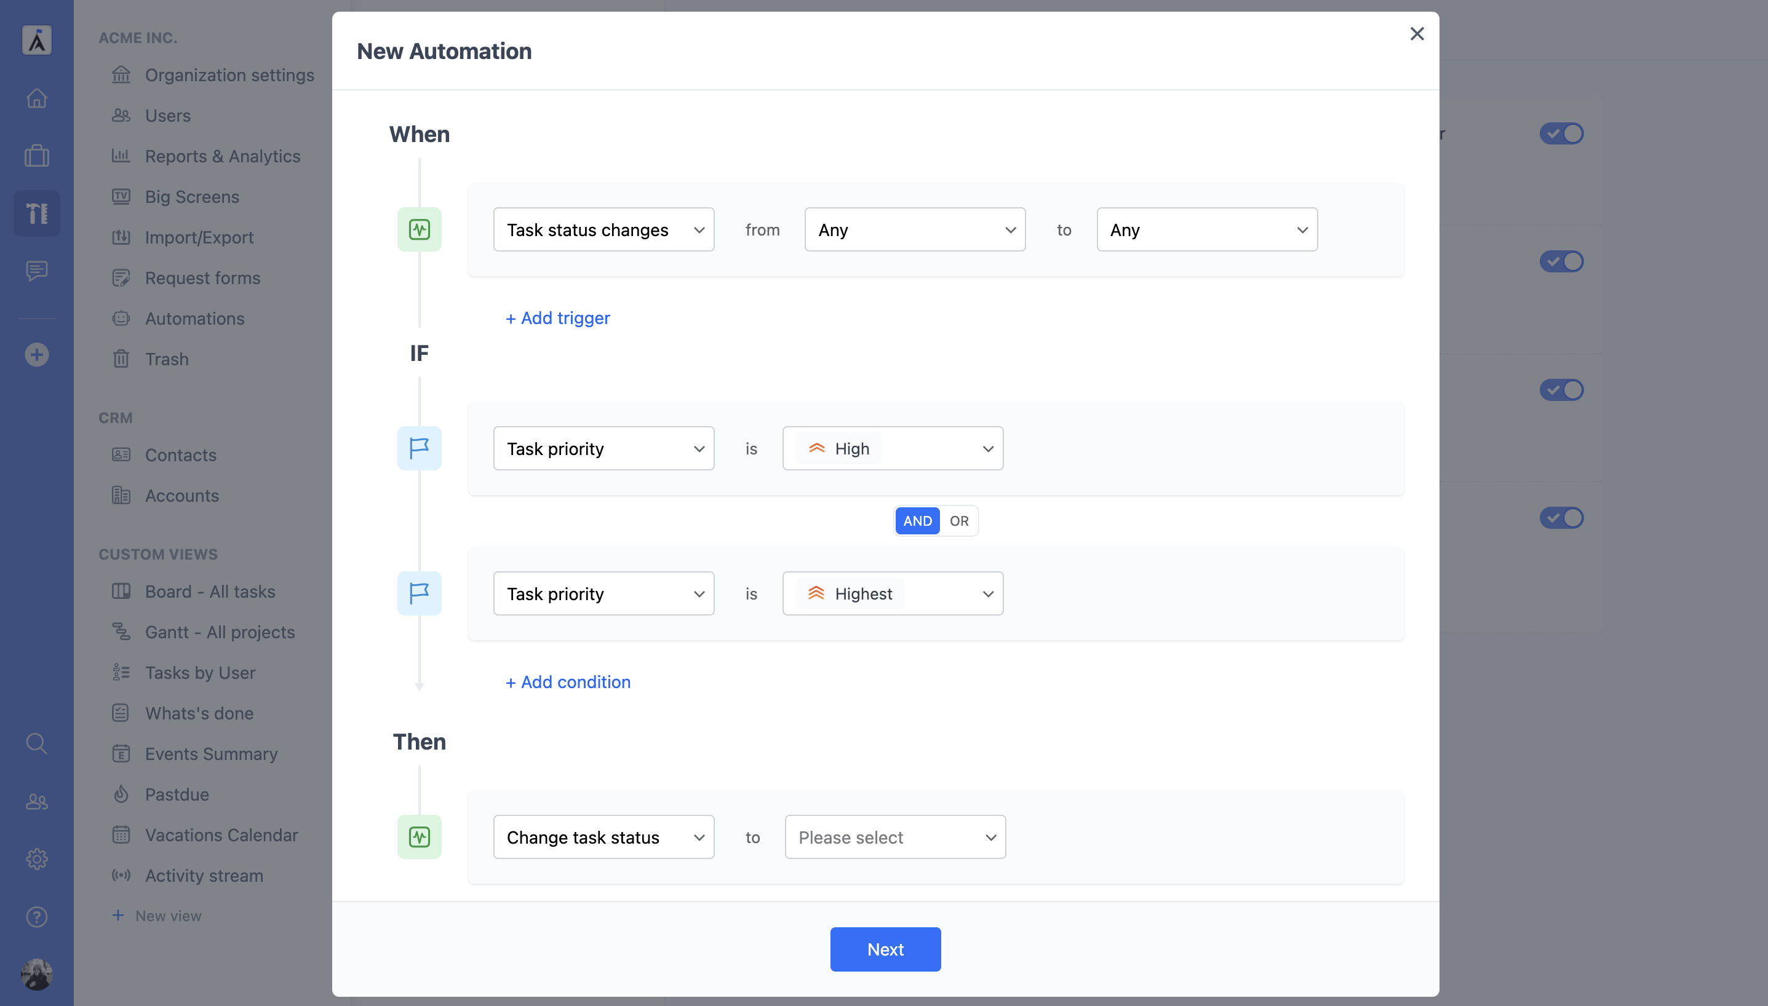Open the search magnifier icon
This screenshot has width=1768, height=1006.
pyautogui.click(x=37, y=743)
